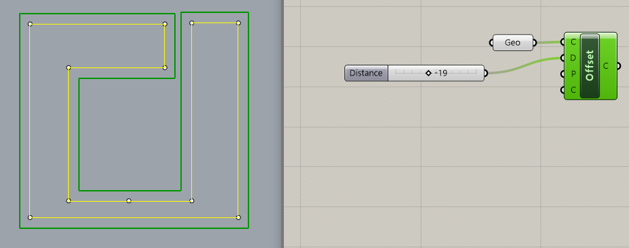Click the slider's -19 value readout
The width and height of the screenshot is (629, 248).
coord(441,74)
